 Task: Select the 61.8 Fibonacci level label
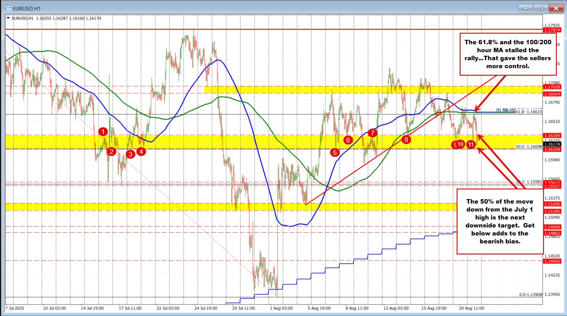(528, 112)
